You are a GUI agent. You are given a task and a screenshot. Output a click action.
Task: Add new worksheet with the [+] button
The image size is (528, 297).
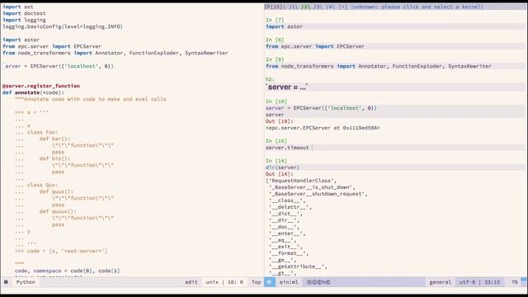(343, 7)
